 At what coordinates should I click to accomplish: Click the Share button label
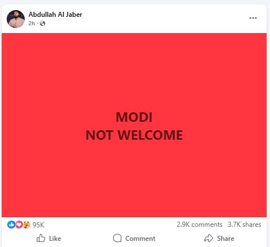(x=226, y=239)
